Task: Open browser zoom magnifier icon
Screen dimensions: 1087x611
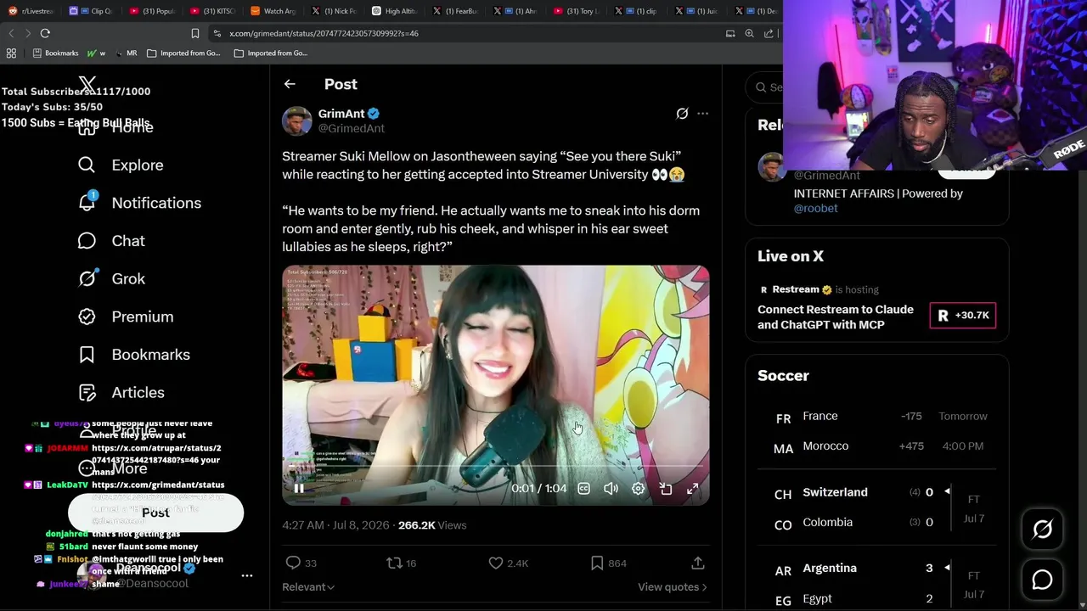Action: coord(749,33)
